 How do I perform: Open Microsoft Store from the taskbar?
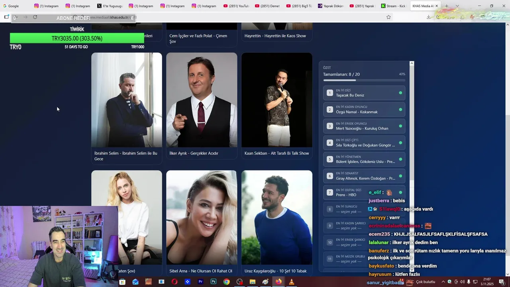pyautogui.click(x=122, y=282)
